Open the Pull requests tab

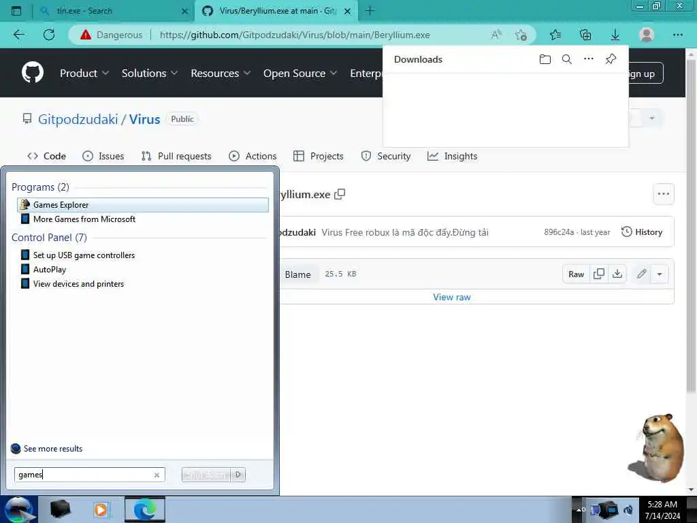176,156
